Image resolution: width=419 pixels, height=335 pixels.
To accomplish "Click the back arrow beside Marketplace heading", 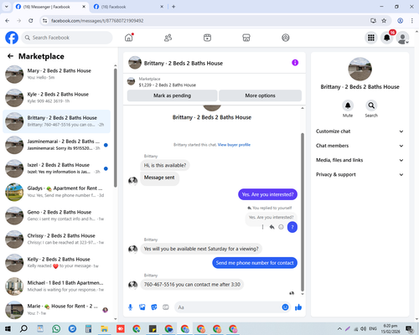I will click(x=10, y=56).
